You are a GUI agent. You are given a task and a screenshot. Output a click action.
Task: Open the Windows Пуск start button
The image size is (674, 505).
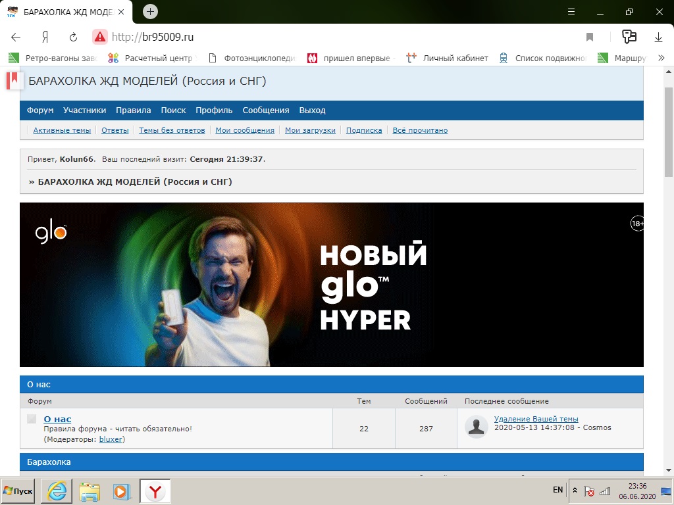tap(18, 491)
